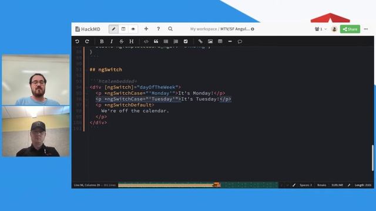Click the Length: 2103 status entry
376x211 pixels.
363,185
